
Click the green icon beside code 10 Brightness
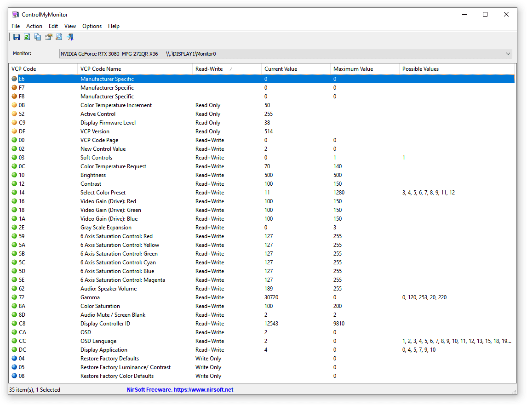(14, 175)
